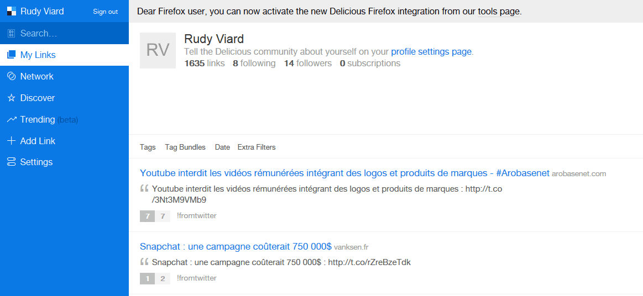Viewport: 643px width, 296px height.
Task: Click the Delicious logo icon
Action: coord(12,12)
